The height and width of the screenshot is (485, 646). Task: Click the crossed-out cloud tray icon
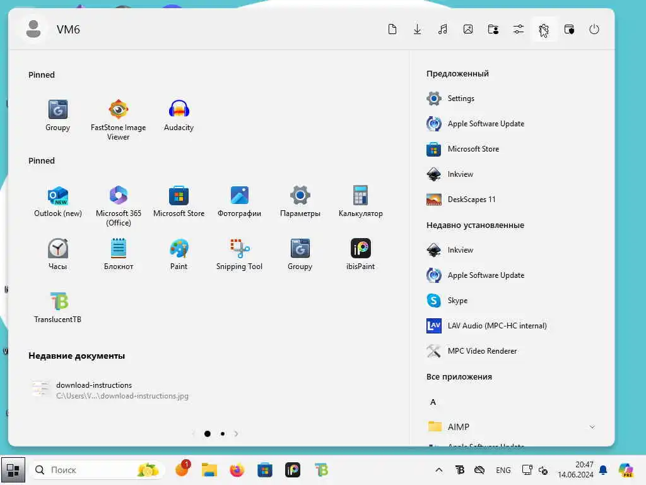(479, 470)
